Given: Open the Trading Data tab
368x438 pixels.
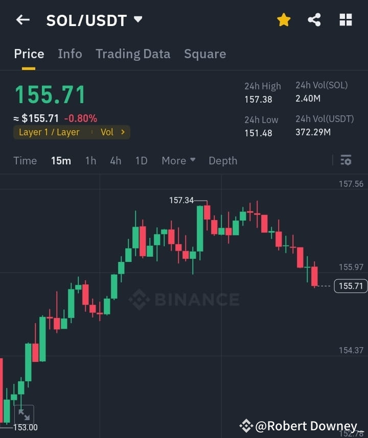Looking at the screenshot, I should [133, 54].
